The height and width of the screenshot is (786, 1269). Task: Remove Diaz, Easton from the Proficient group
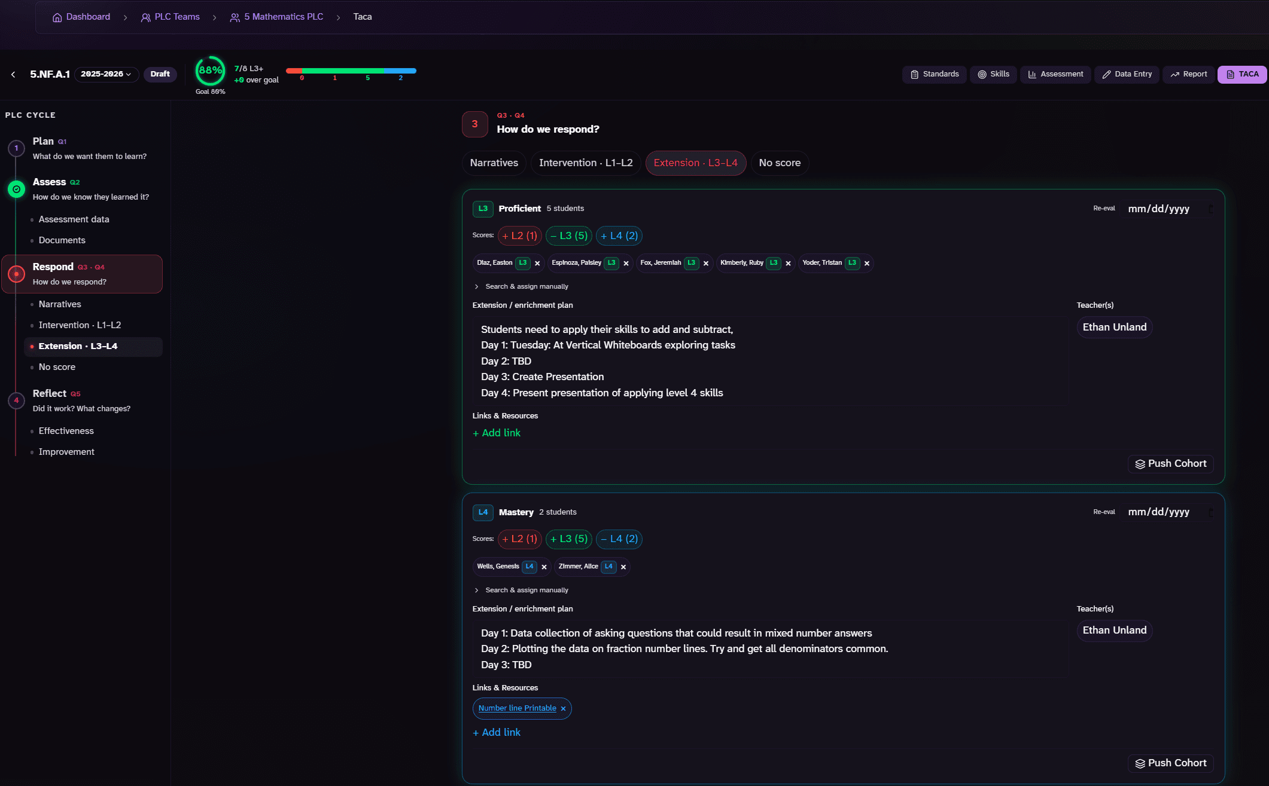[537, 264]
